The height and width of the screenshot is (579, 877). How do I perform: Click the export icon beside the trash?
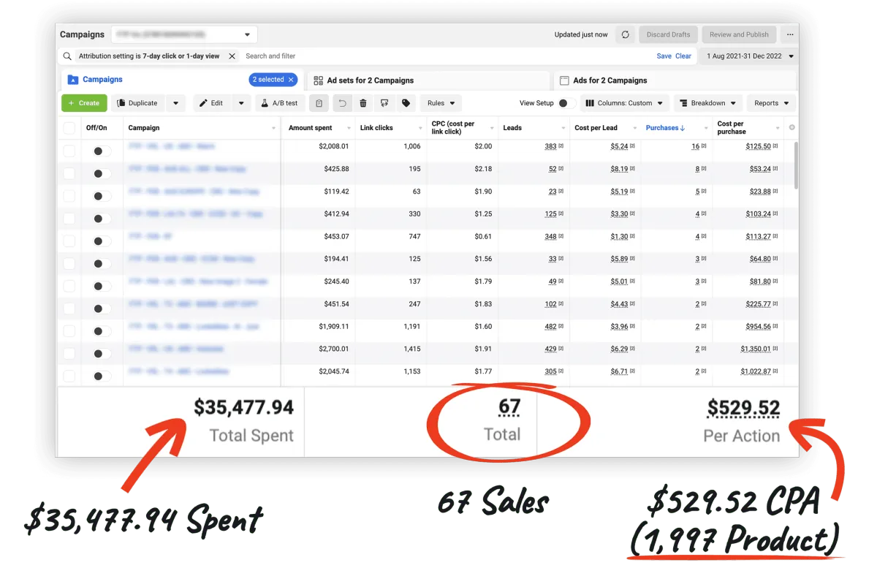coord(384,103)
